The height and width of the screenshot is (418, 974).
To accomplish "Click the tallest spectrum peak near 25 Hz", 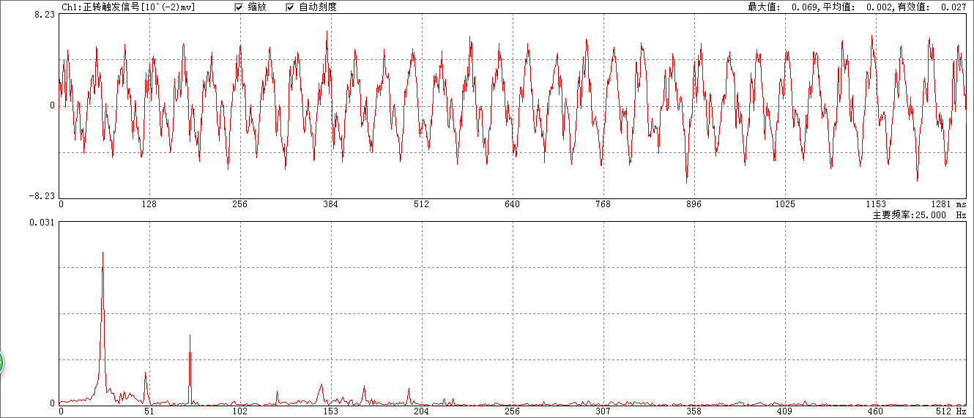I will pyautogui.click(x=103, y=254).
